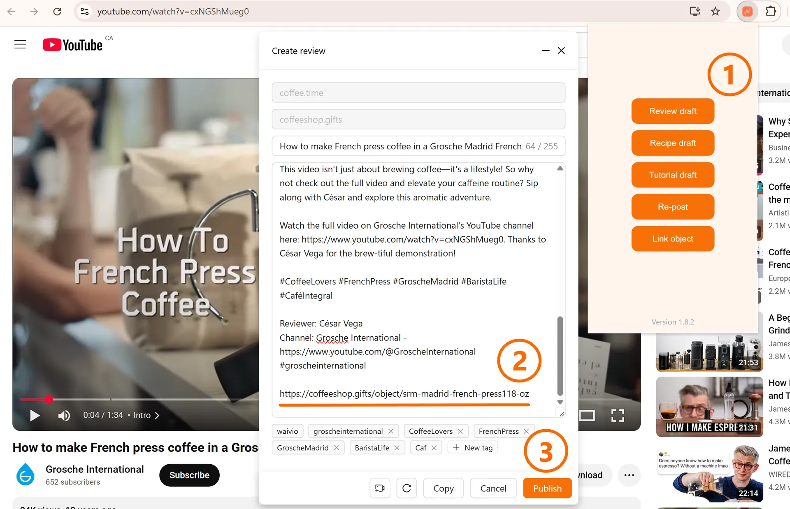This screenshot has height=509, width=790.
Task: Mute the video volume icon
Action: 64,415
